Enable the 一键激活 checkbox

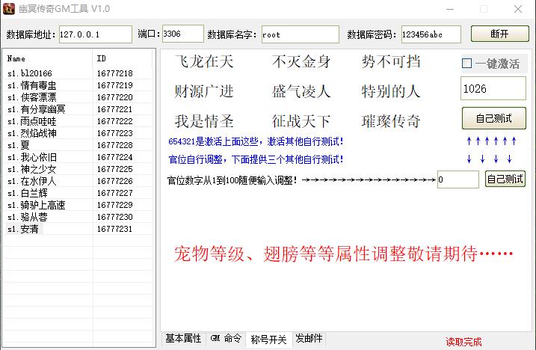click(467, 64)
